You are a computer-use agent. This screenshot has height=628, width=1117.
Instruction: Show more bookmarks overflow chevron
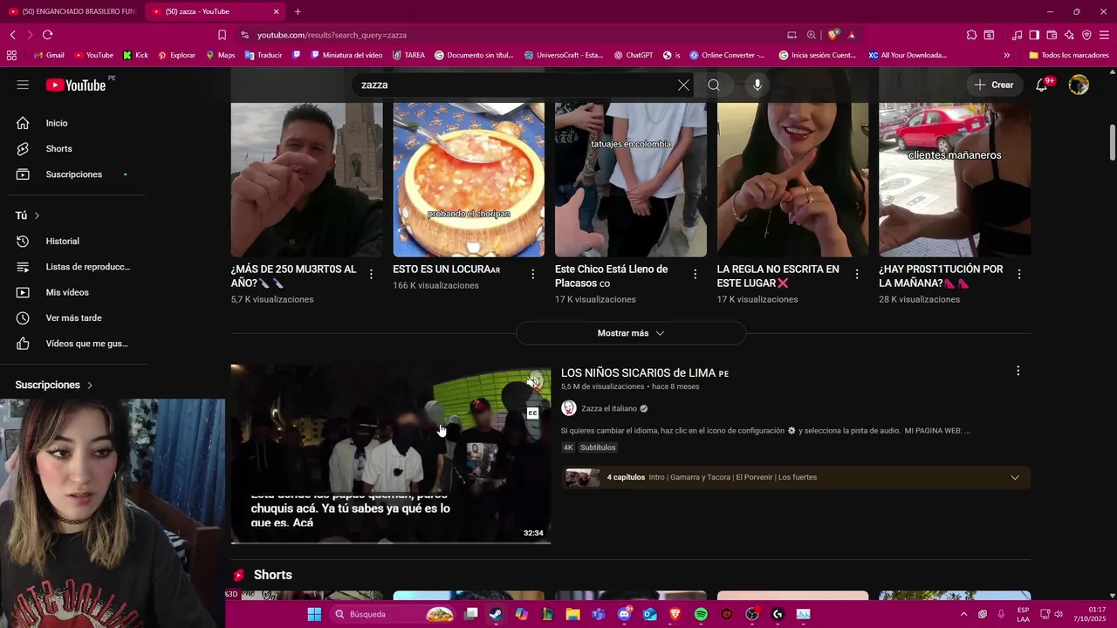click(1007, 55)
